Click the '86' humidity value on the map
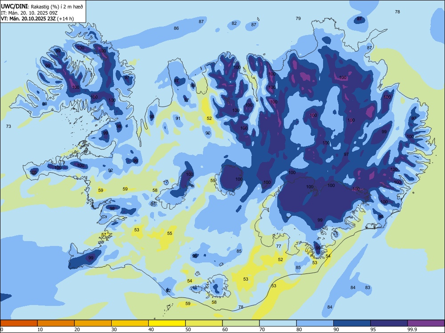This screenshot has width=445, height=333. pyautogui.click(x=176, y=28)
